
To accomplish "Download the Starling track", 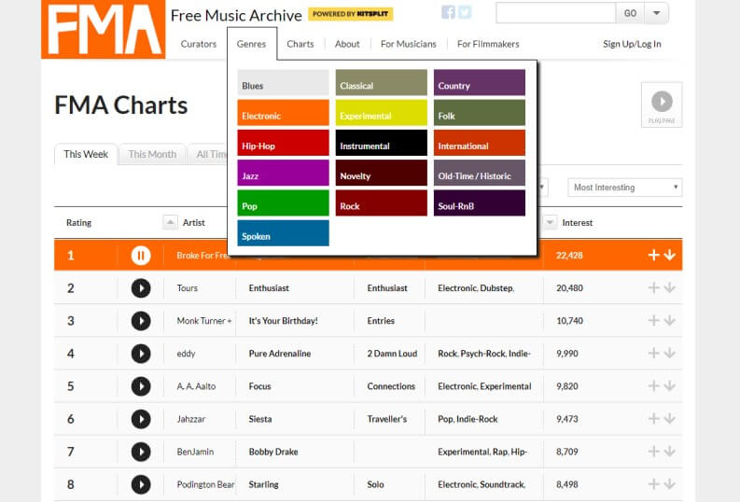I will pos(670,484).
